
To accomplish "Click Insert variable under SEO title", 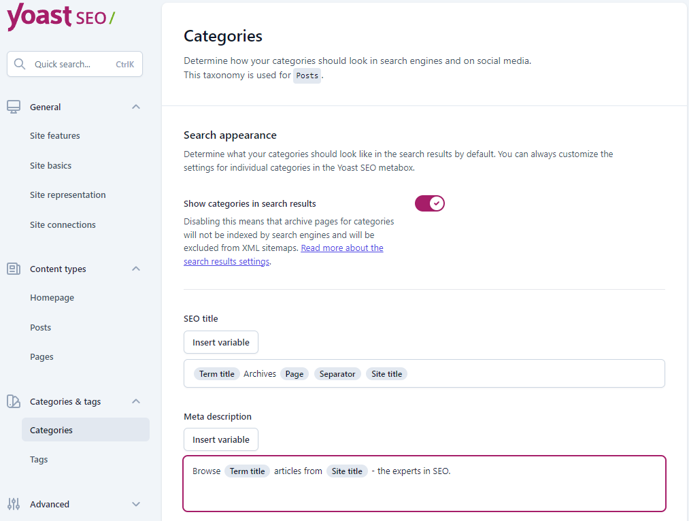I will point(221,342).
